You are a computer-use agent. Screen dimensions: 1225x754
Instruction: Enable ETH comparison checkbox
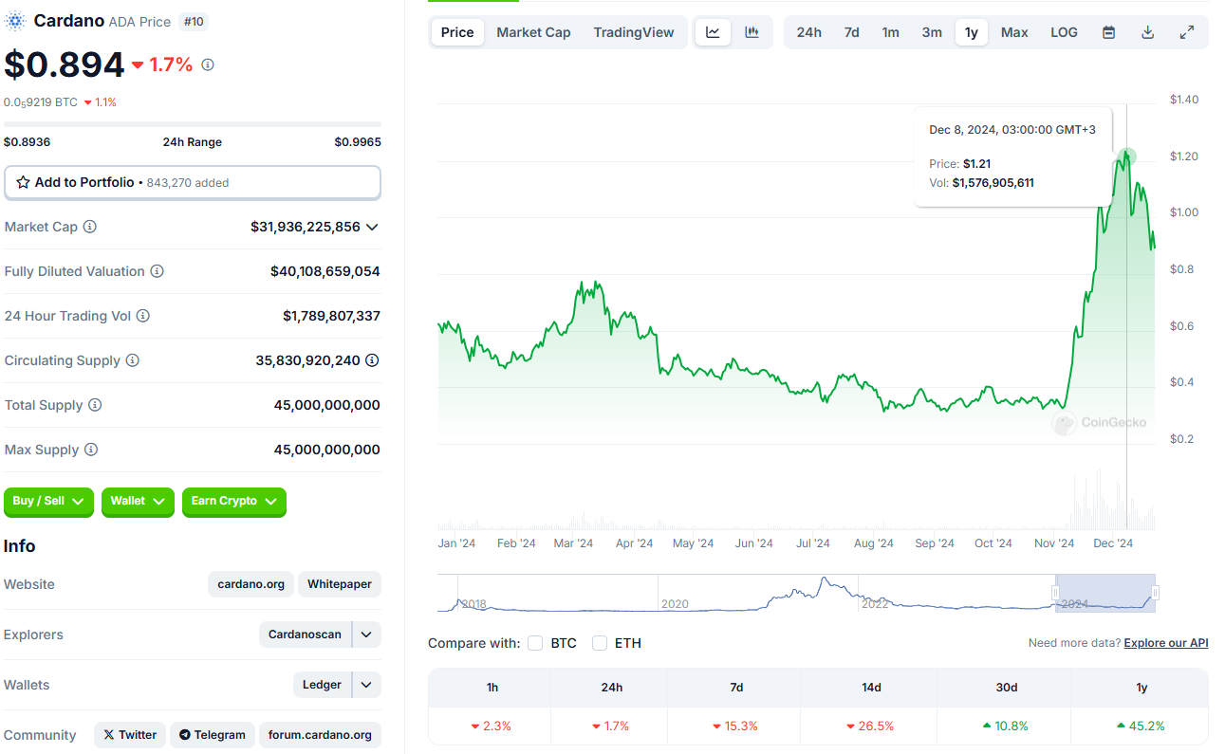click(600, 643)
